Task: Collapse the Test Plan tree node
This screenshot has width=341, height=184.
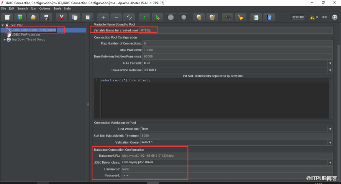Action: point(3,25)
